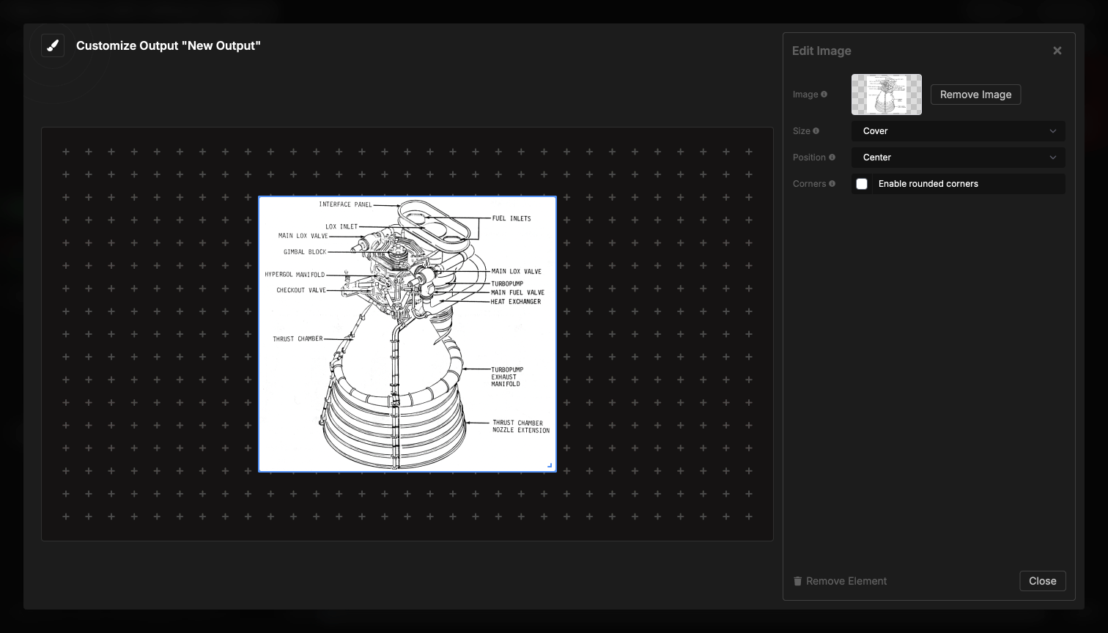Enable rounded corners for the image
This screenshot has width=1108, height=633.
tap(862, 184)
